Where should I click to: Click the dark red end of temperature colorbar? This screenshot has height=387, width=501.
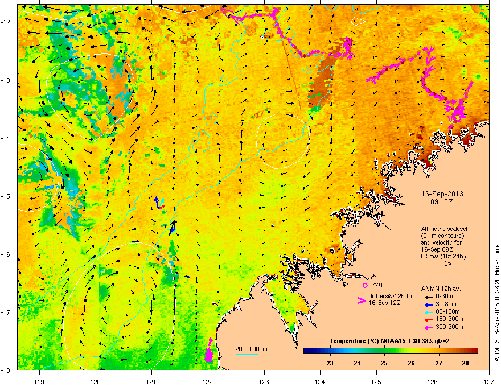474,351
